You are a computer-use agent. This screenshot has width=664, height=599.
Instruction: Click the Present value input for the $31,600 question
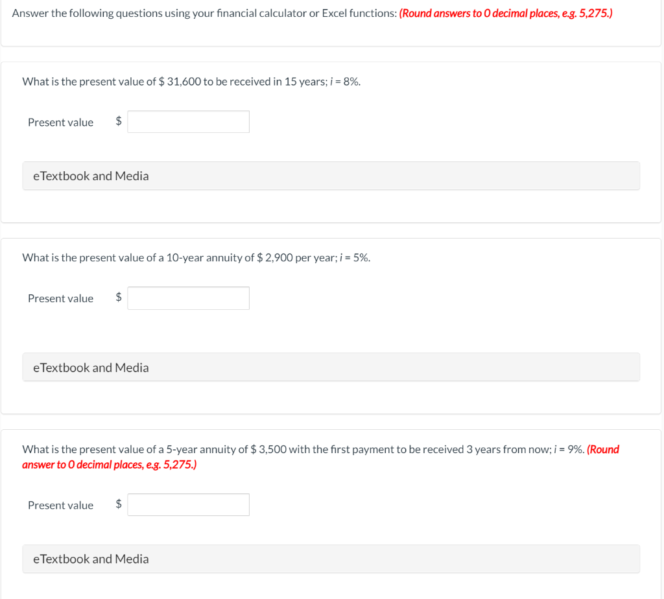click(188, 121)
